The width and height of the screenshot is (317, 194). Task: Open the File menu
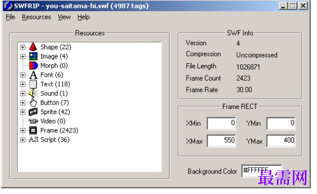tap(11, 17)
